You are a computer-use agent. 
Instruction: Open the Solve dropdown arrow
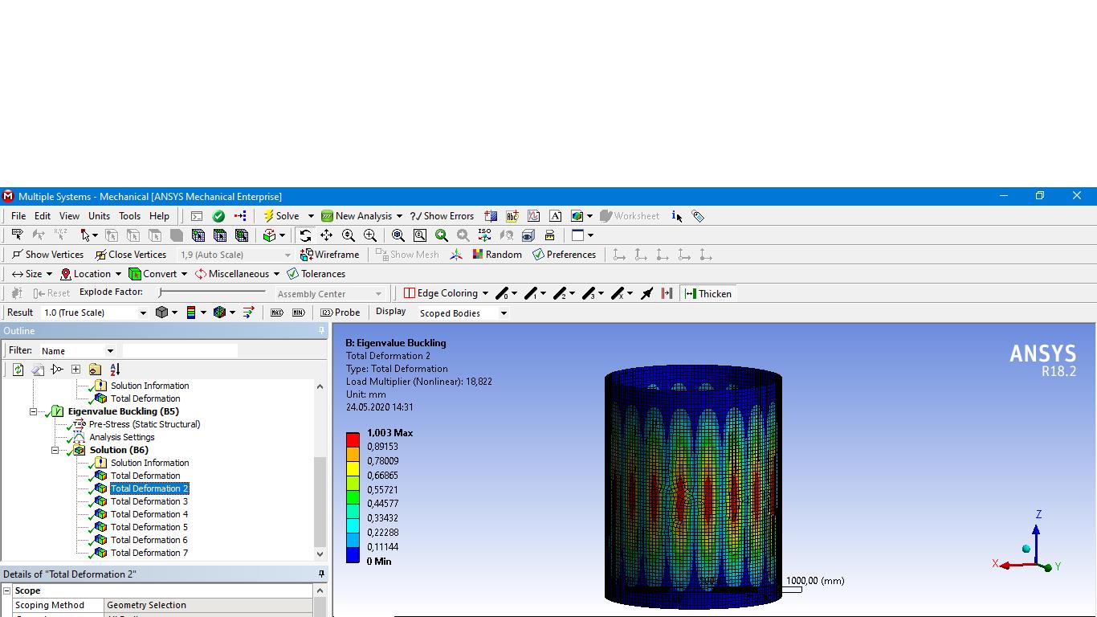pos(311,216)
